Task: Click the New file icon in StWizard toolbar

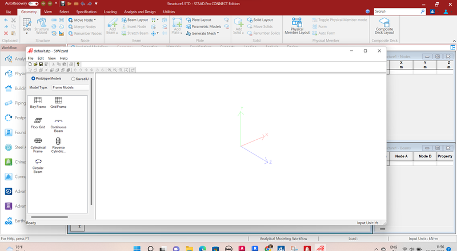Action: (30, 64)
